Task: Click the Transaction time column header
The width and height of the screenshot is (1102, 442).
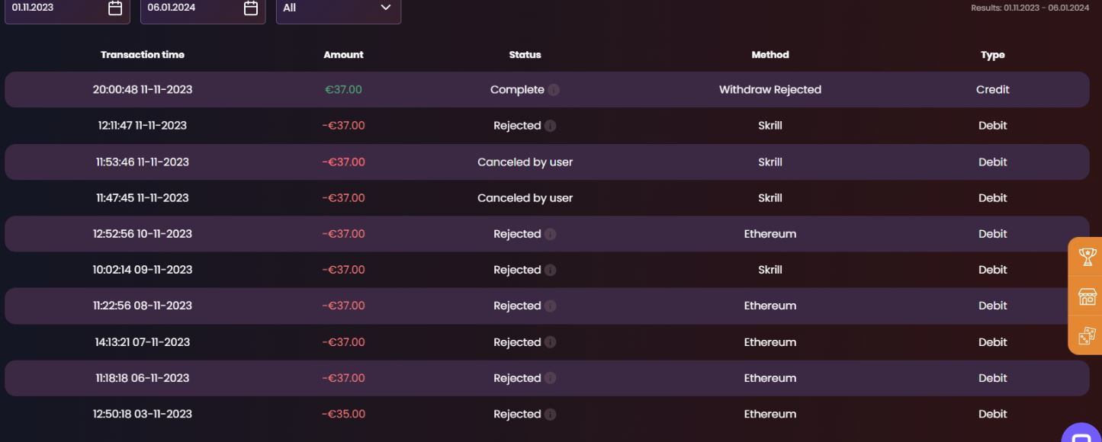Action: pyautogui.click(x=143, y=55)
